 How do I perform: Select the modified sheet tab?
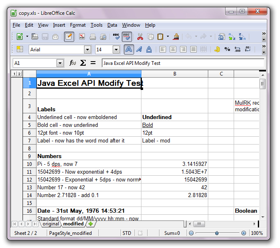tap(73, 224)
